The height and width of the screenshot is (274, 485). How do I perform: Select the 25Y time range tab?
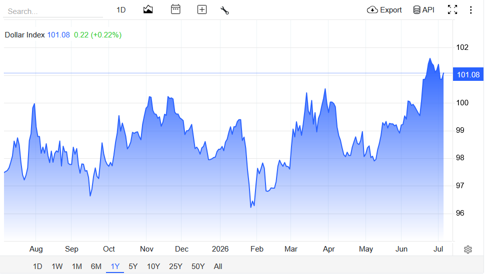pyautogui.click(x=175, y=267)
